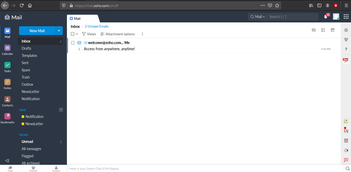Open the Notes app icon
Screen dimensions: 351x172
7,82
